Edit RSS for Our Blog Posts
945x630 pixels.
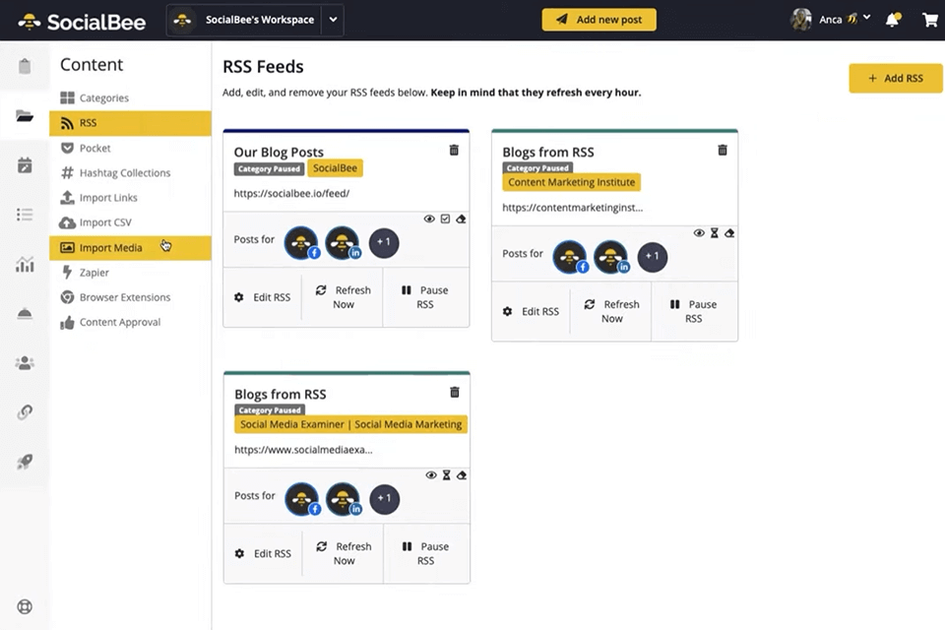(x=262, y=297)
